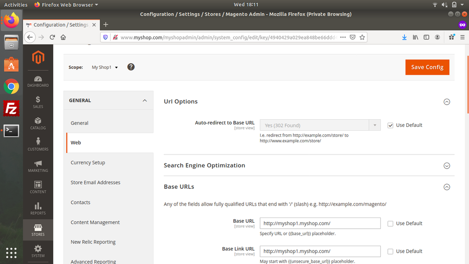
Task: Open the Sales menu icon
Action: 38,102
